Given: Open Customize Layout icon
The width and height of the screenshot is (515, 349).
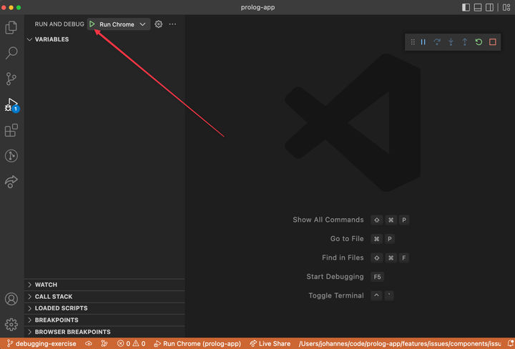Looking at the screenshot, I should tap(506, 7).
